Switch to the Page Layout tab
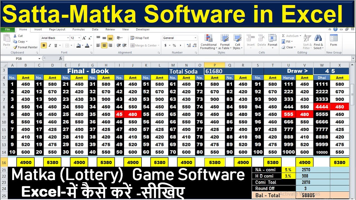This screenshot has width=356, height=200. [57, 29]
